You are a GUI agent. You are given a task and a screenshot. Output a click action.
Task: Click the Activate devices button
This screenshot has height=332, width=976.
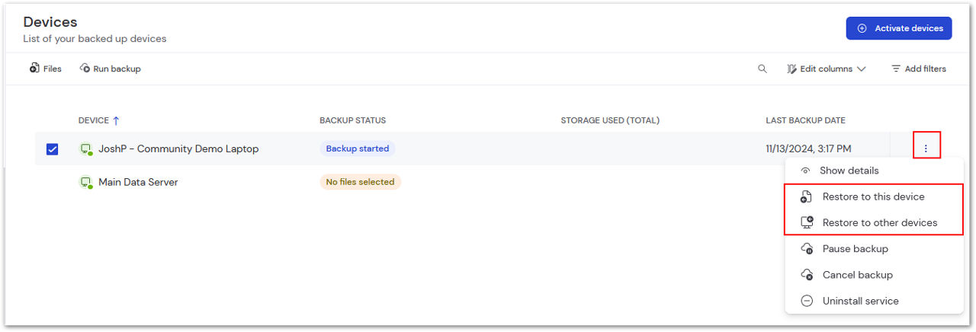point(899,28)
